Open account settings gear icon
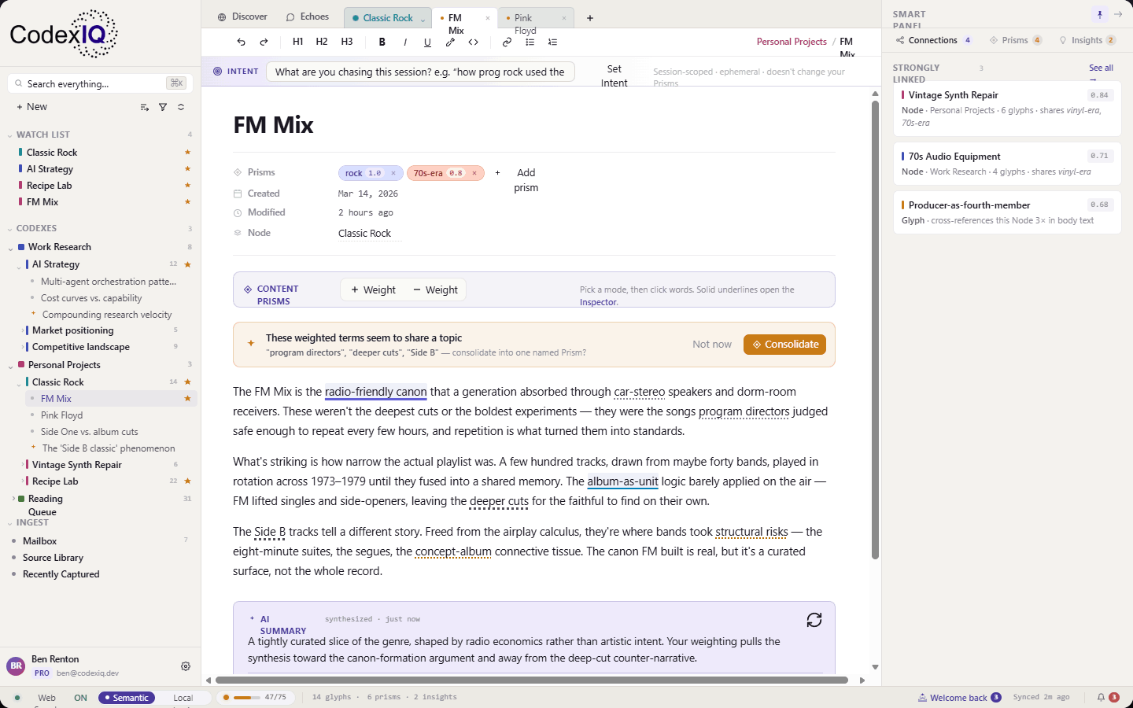Image resolution: width=1133 pixels, height=708 pixels. (186, 666)
